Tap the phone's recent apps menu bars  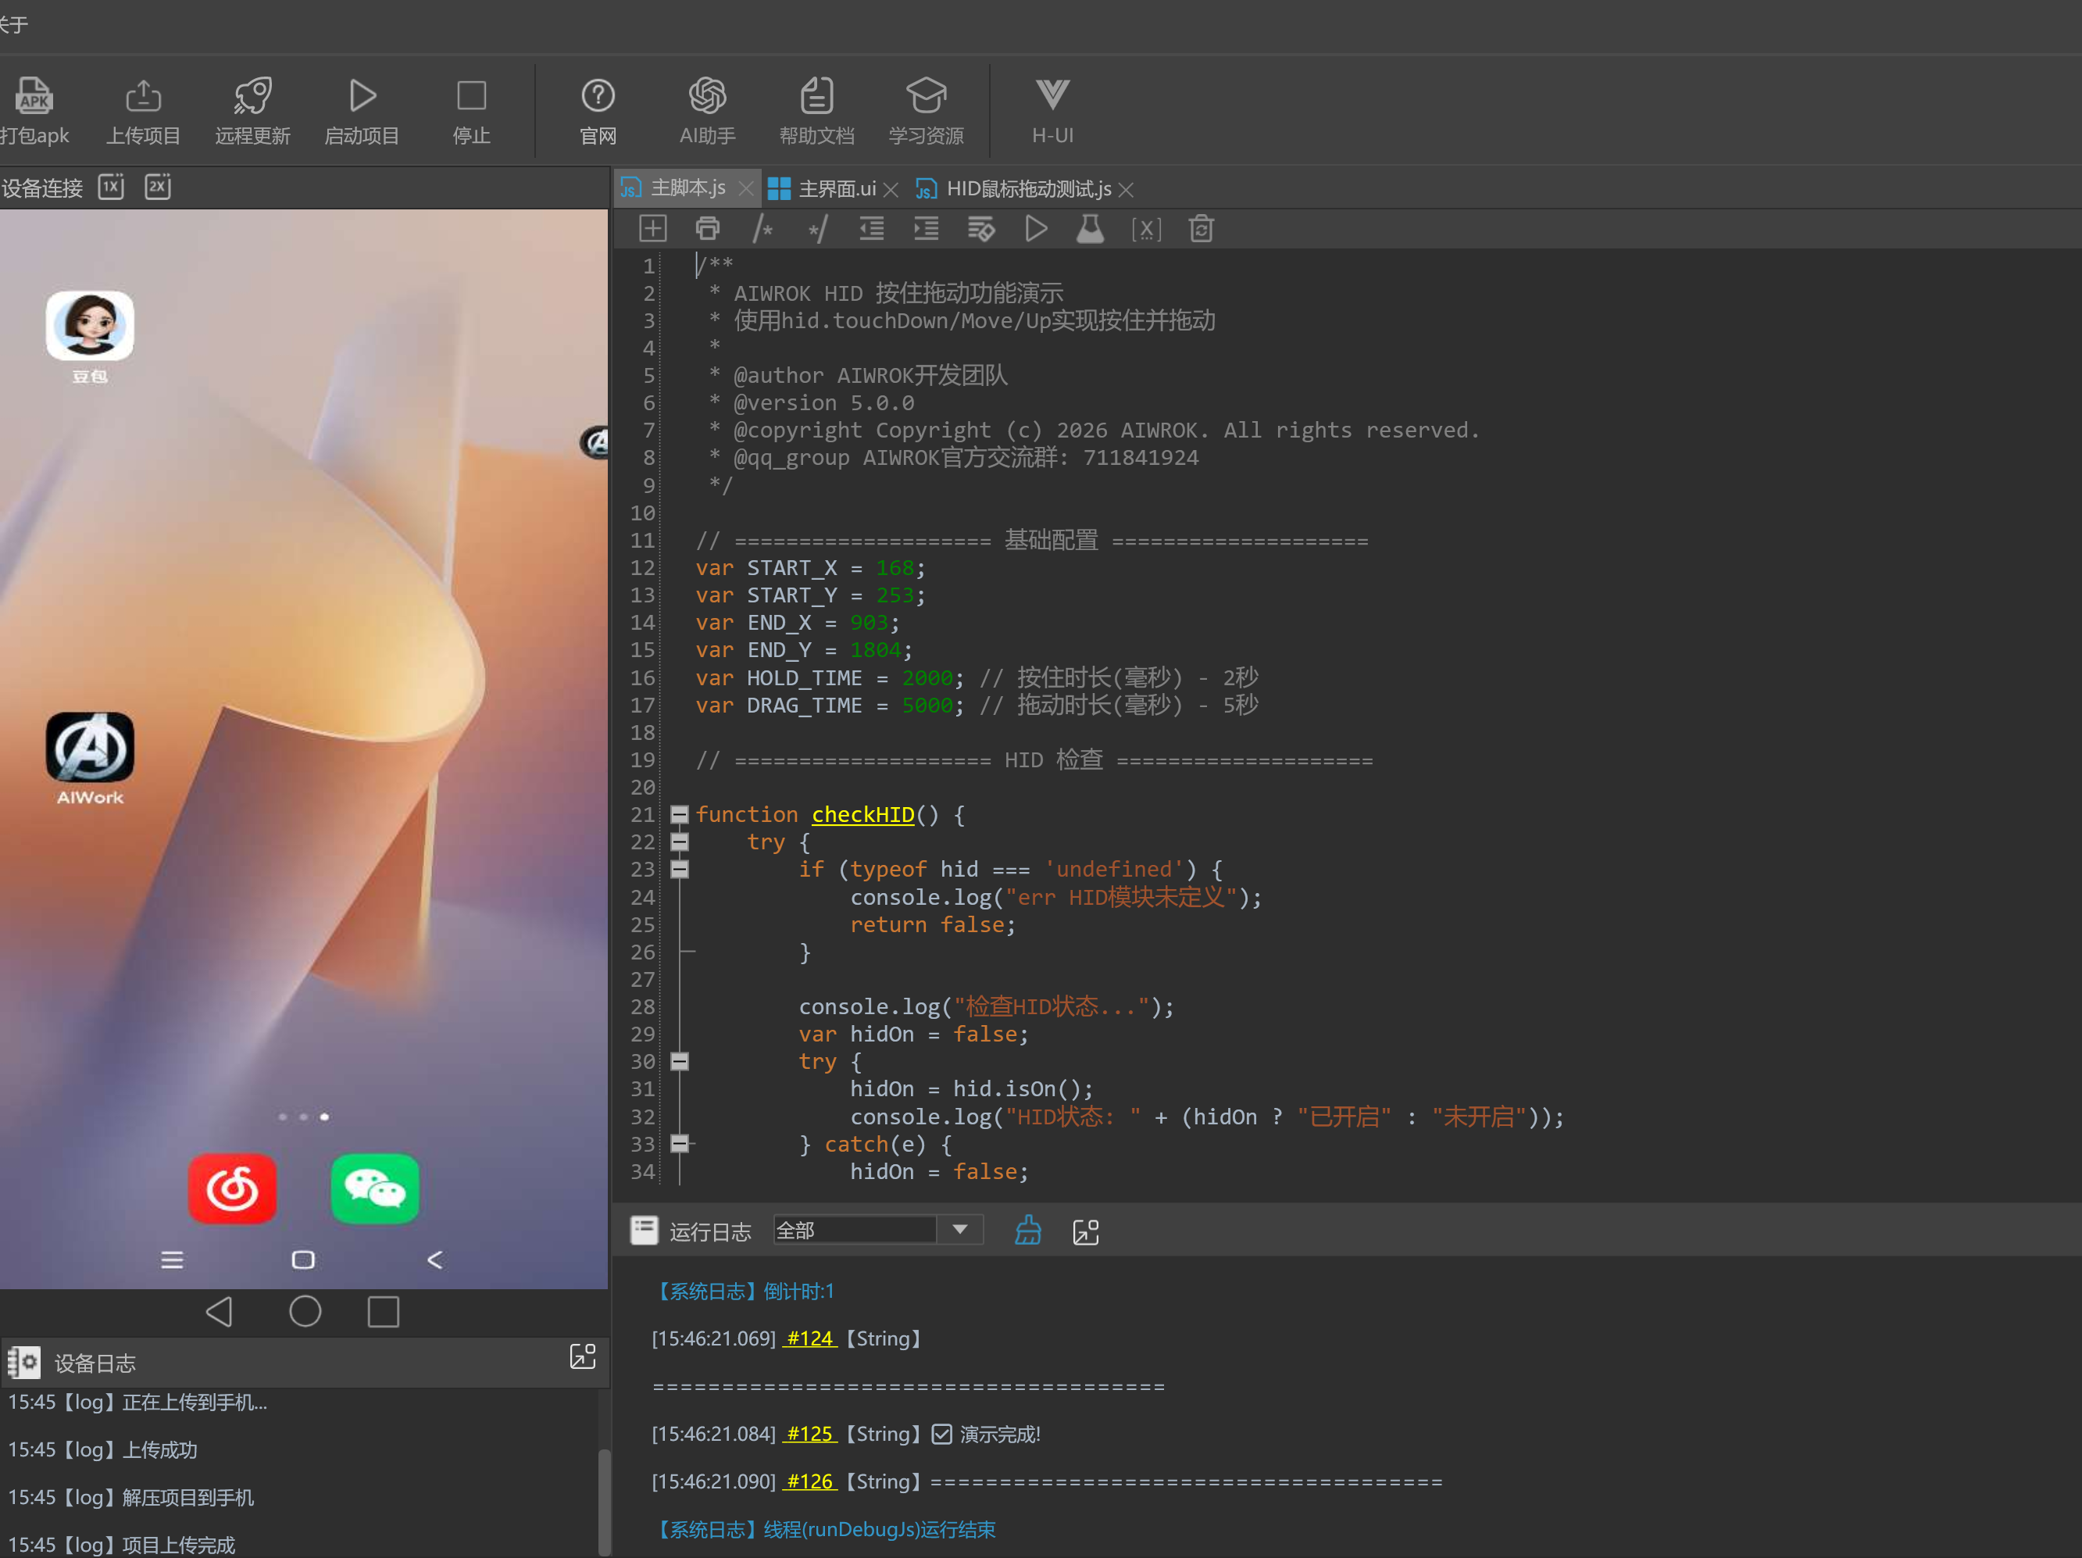tap(171, 1260)
